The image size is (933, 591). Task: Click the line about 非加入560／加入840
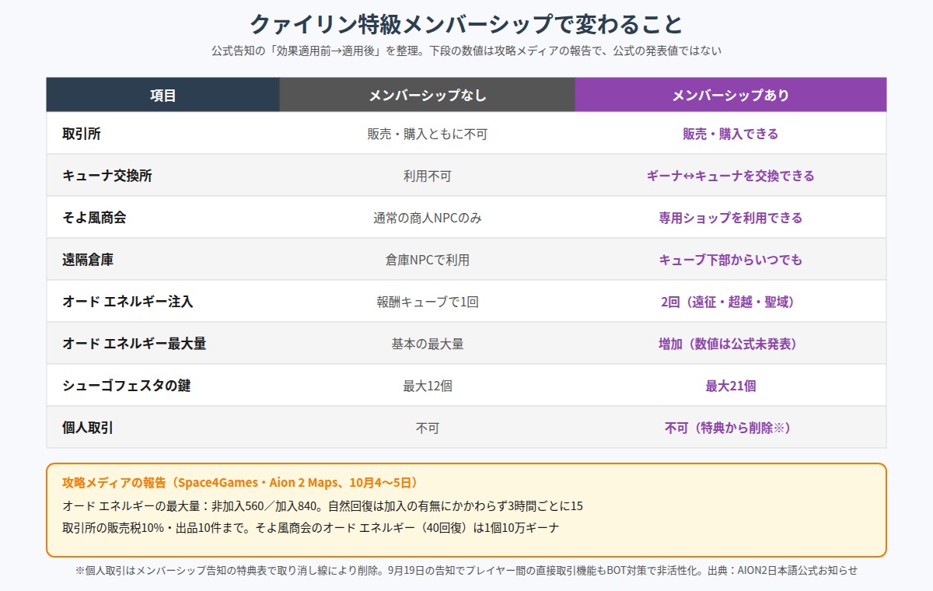[x=323, y=506]
